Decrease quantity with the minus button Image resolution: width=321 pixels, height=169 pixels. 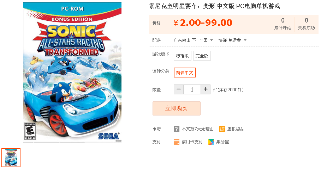(x=179, y=89)
